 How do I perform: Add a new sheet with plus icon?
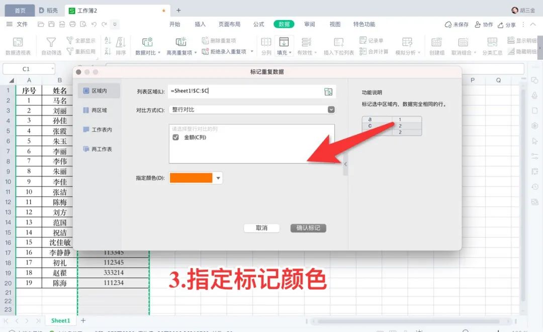(83, 320)
